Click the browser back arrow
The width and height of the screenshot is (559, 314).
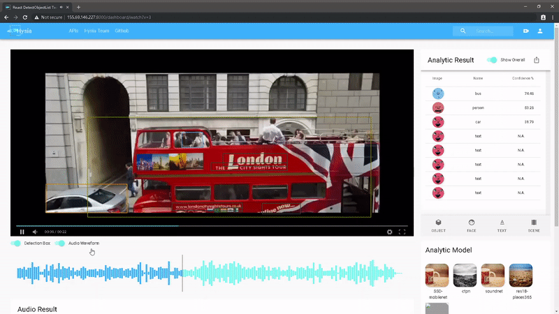(x=6, y=17)
